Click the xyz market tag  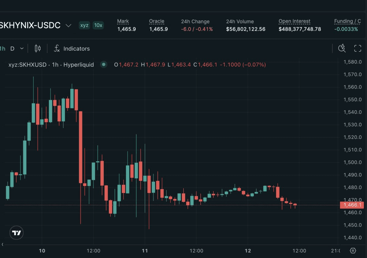(x=84, y=25)
